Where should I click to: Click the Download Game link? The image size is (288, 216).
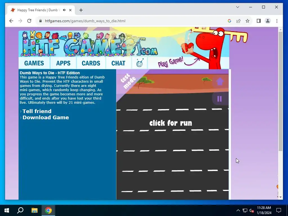tap(46, 118)
